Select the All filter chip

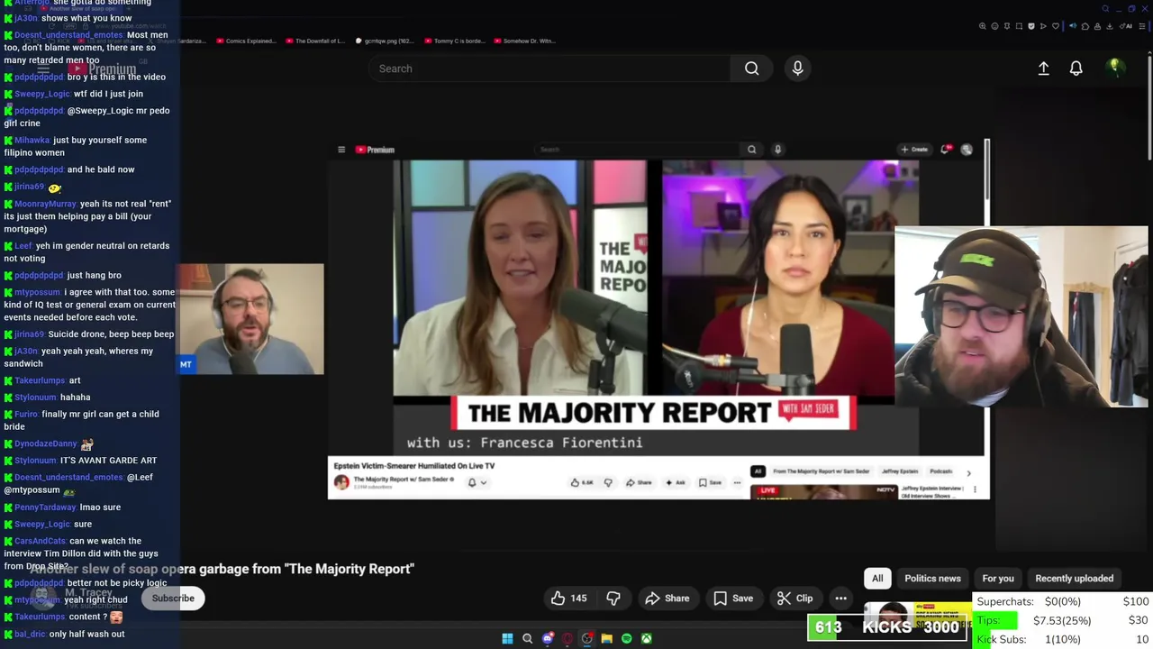click(877, 579)
